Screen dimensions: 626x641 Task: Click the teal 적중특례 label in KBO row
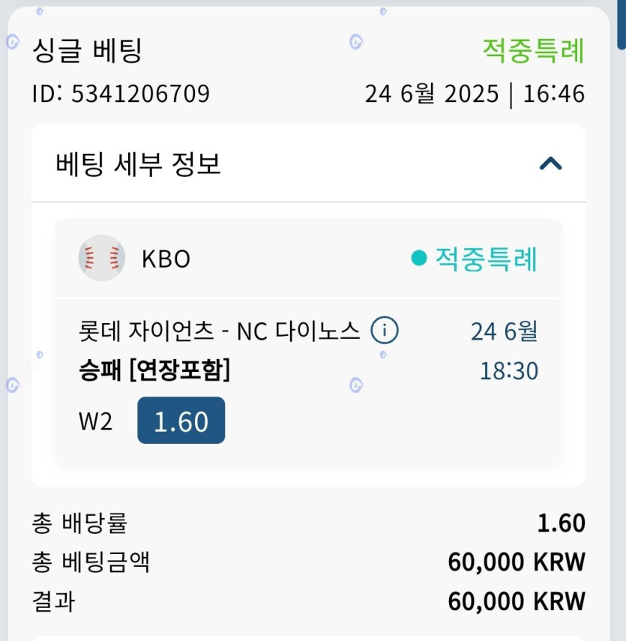pos(486,259)
